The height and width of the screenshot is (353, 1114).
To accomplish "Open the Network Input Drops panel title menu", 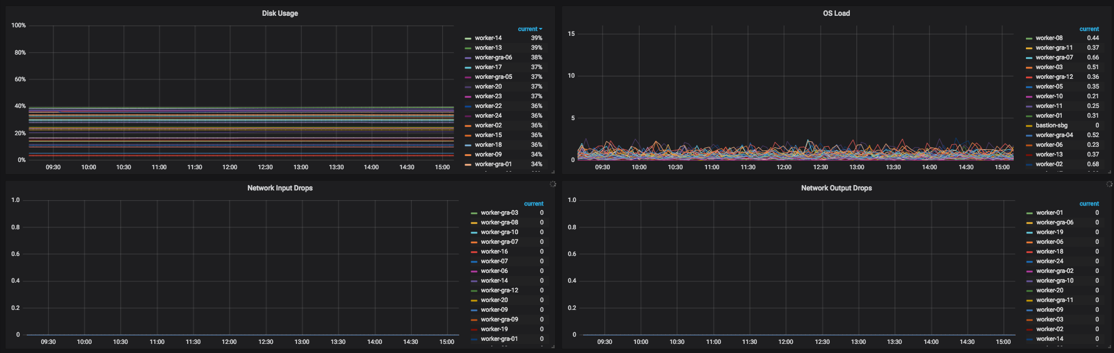I will coord(279,188).
